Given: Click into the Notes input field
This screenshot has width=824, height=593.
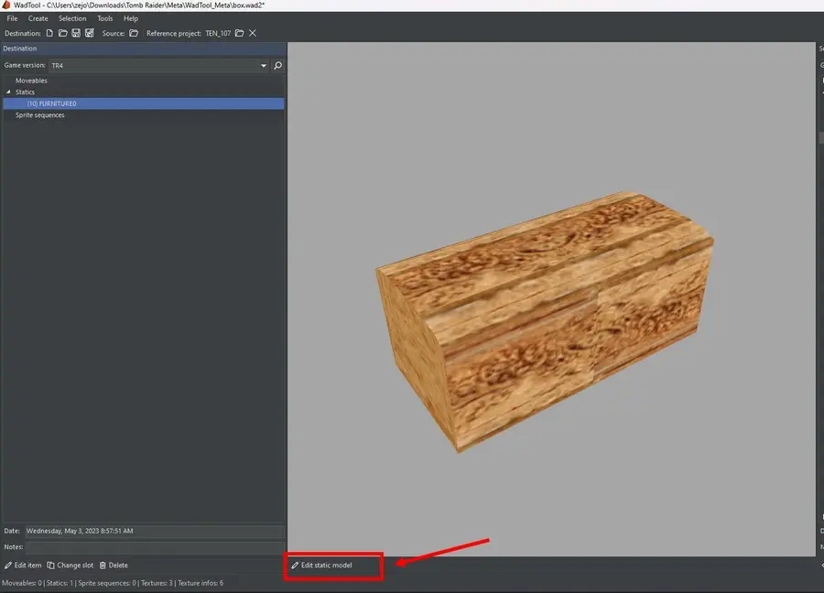Looking at the screenshot, I should coord(154,546).
